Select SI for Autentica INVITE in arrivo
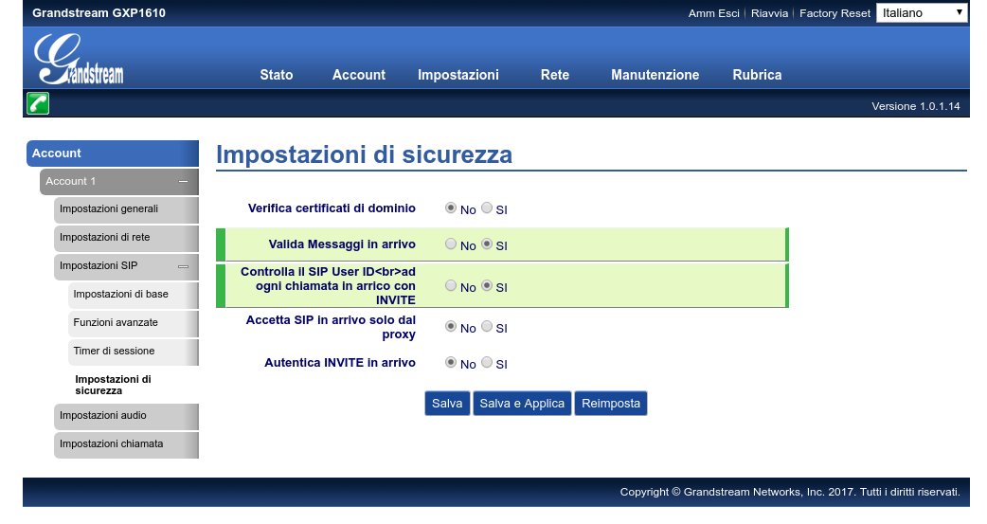This screenshot has width=987, height=524. tap(487, 362)
